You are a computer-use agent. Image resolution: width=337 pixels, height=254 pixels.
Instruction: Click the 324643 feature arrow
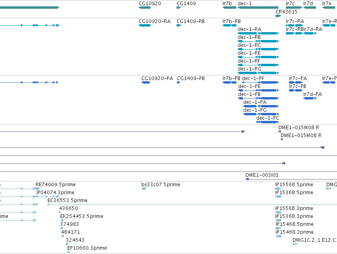(x=67, y=244)
